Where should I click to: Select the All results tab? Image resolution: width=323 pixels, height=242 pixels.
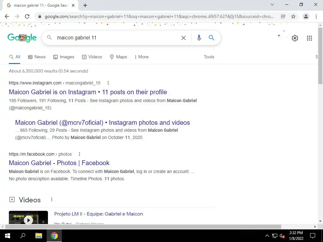[15, 57]
